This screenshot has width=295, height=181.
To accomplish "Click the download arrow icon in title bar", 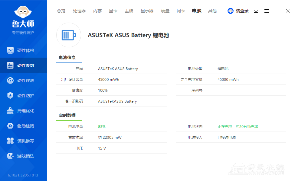I will pos(256,11).
